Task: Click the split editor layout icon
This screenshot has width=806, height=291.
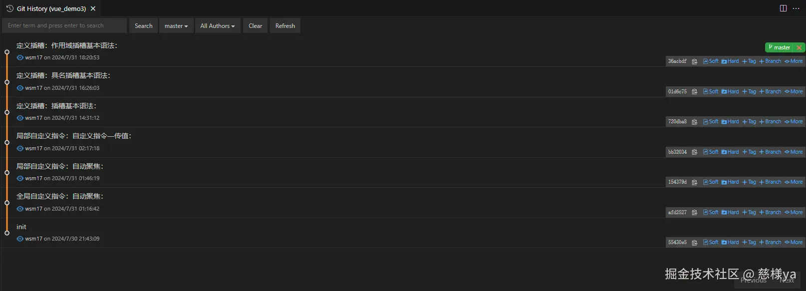Action: pyautogui.click(x=783, y=8)
